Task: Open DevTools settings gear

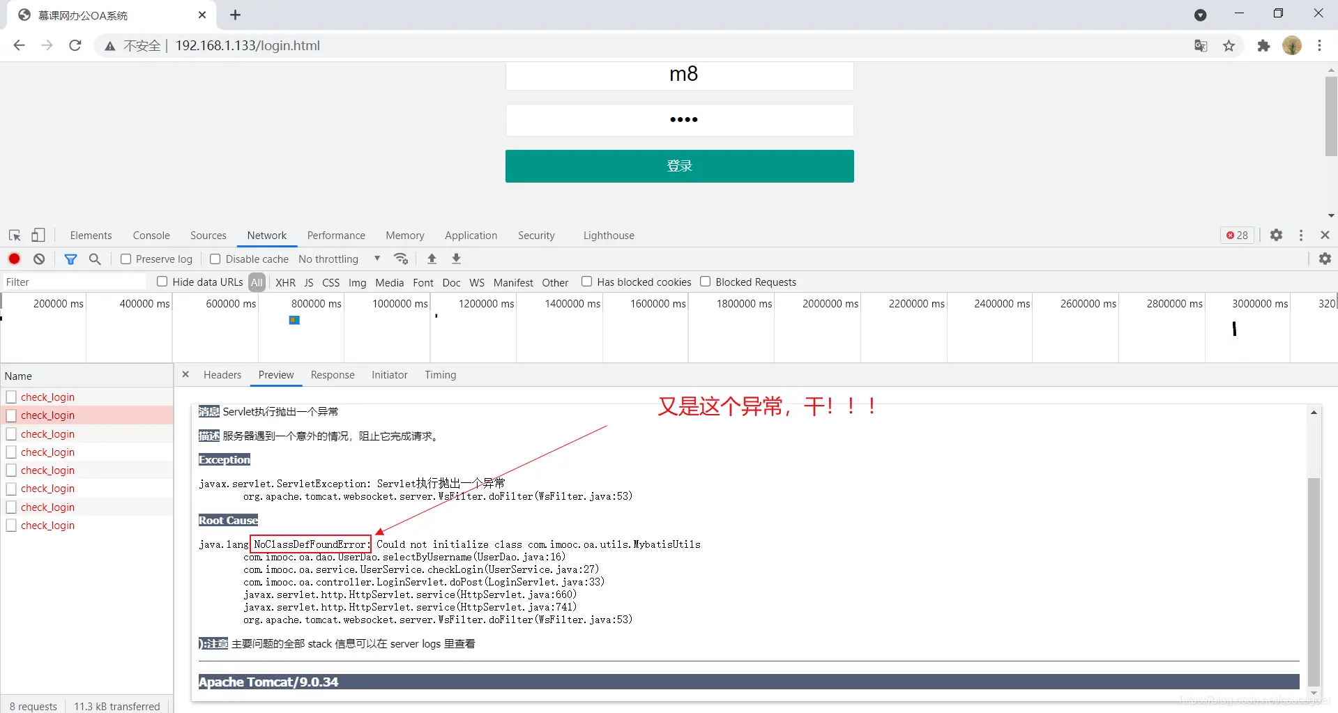Action: (x=1276, y=236)
